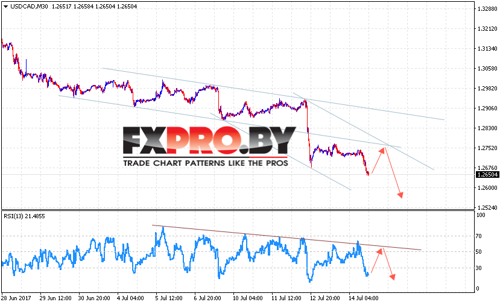
Task: Click the RSI scale value 100
Action: [481, 215]
